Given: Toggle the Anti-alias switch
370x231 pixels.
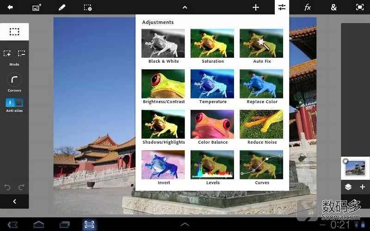Looking at the screenshot, I should [x=14, y=103].
